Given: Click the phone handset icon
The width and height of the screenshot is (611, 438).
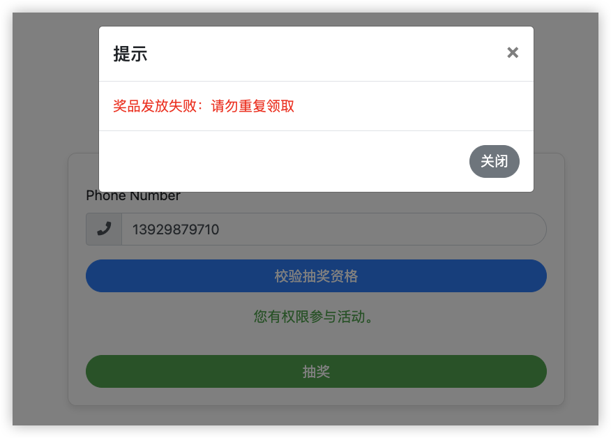Looking at the screenshot, I should (x=104, y=229).
